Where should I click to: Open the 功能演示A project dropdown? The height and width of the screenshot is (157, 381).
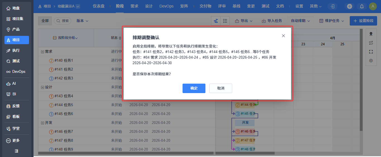(69, 6)
